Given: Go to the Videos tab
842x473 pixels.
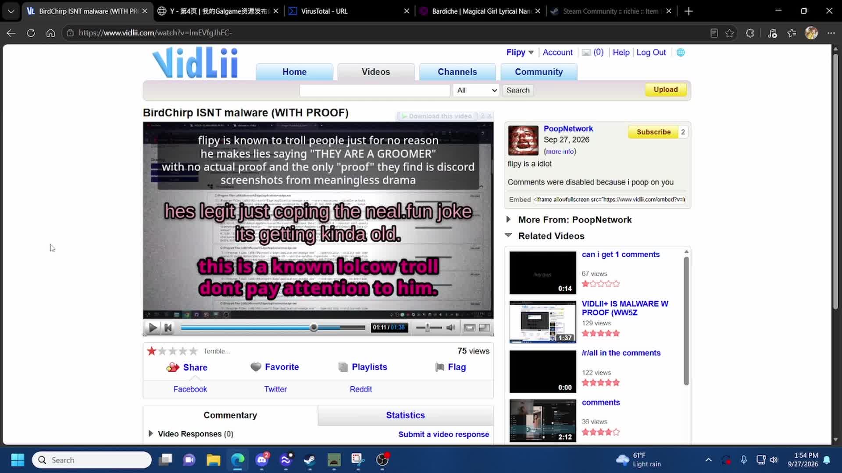Looking at the screenshot, I should pyautogui.click(x=376, y=72).
